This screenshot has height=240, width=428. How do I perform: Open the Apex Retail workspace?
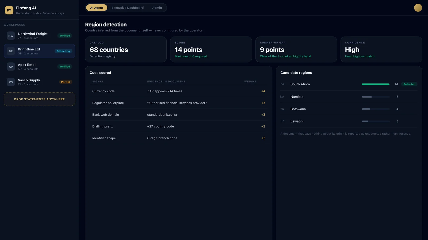39,67
